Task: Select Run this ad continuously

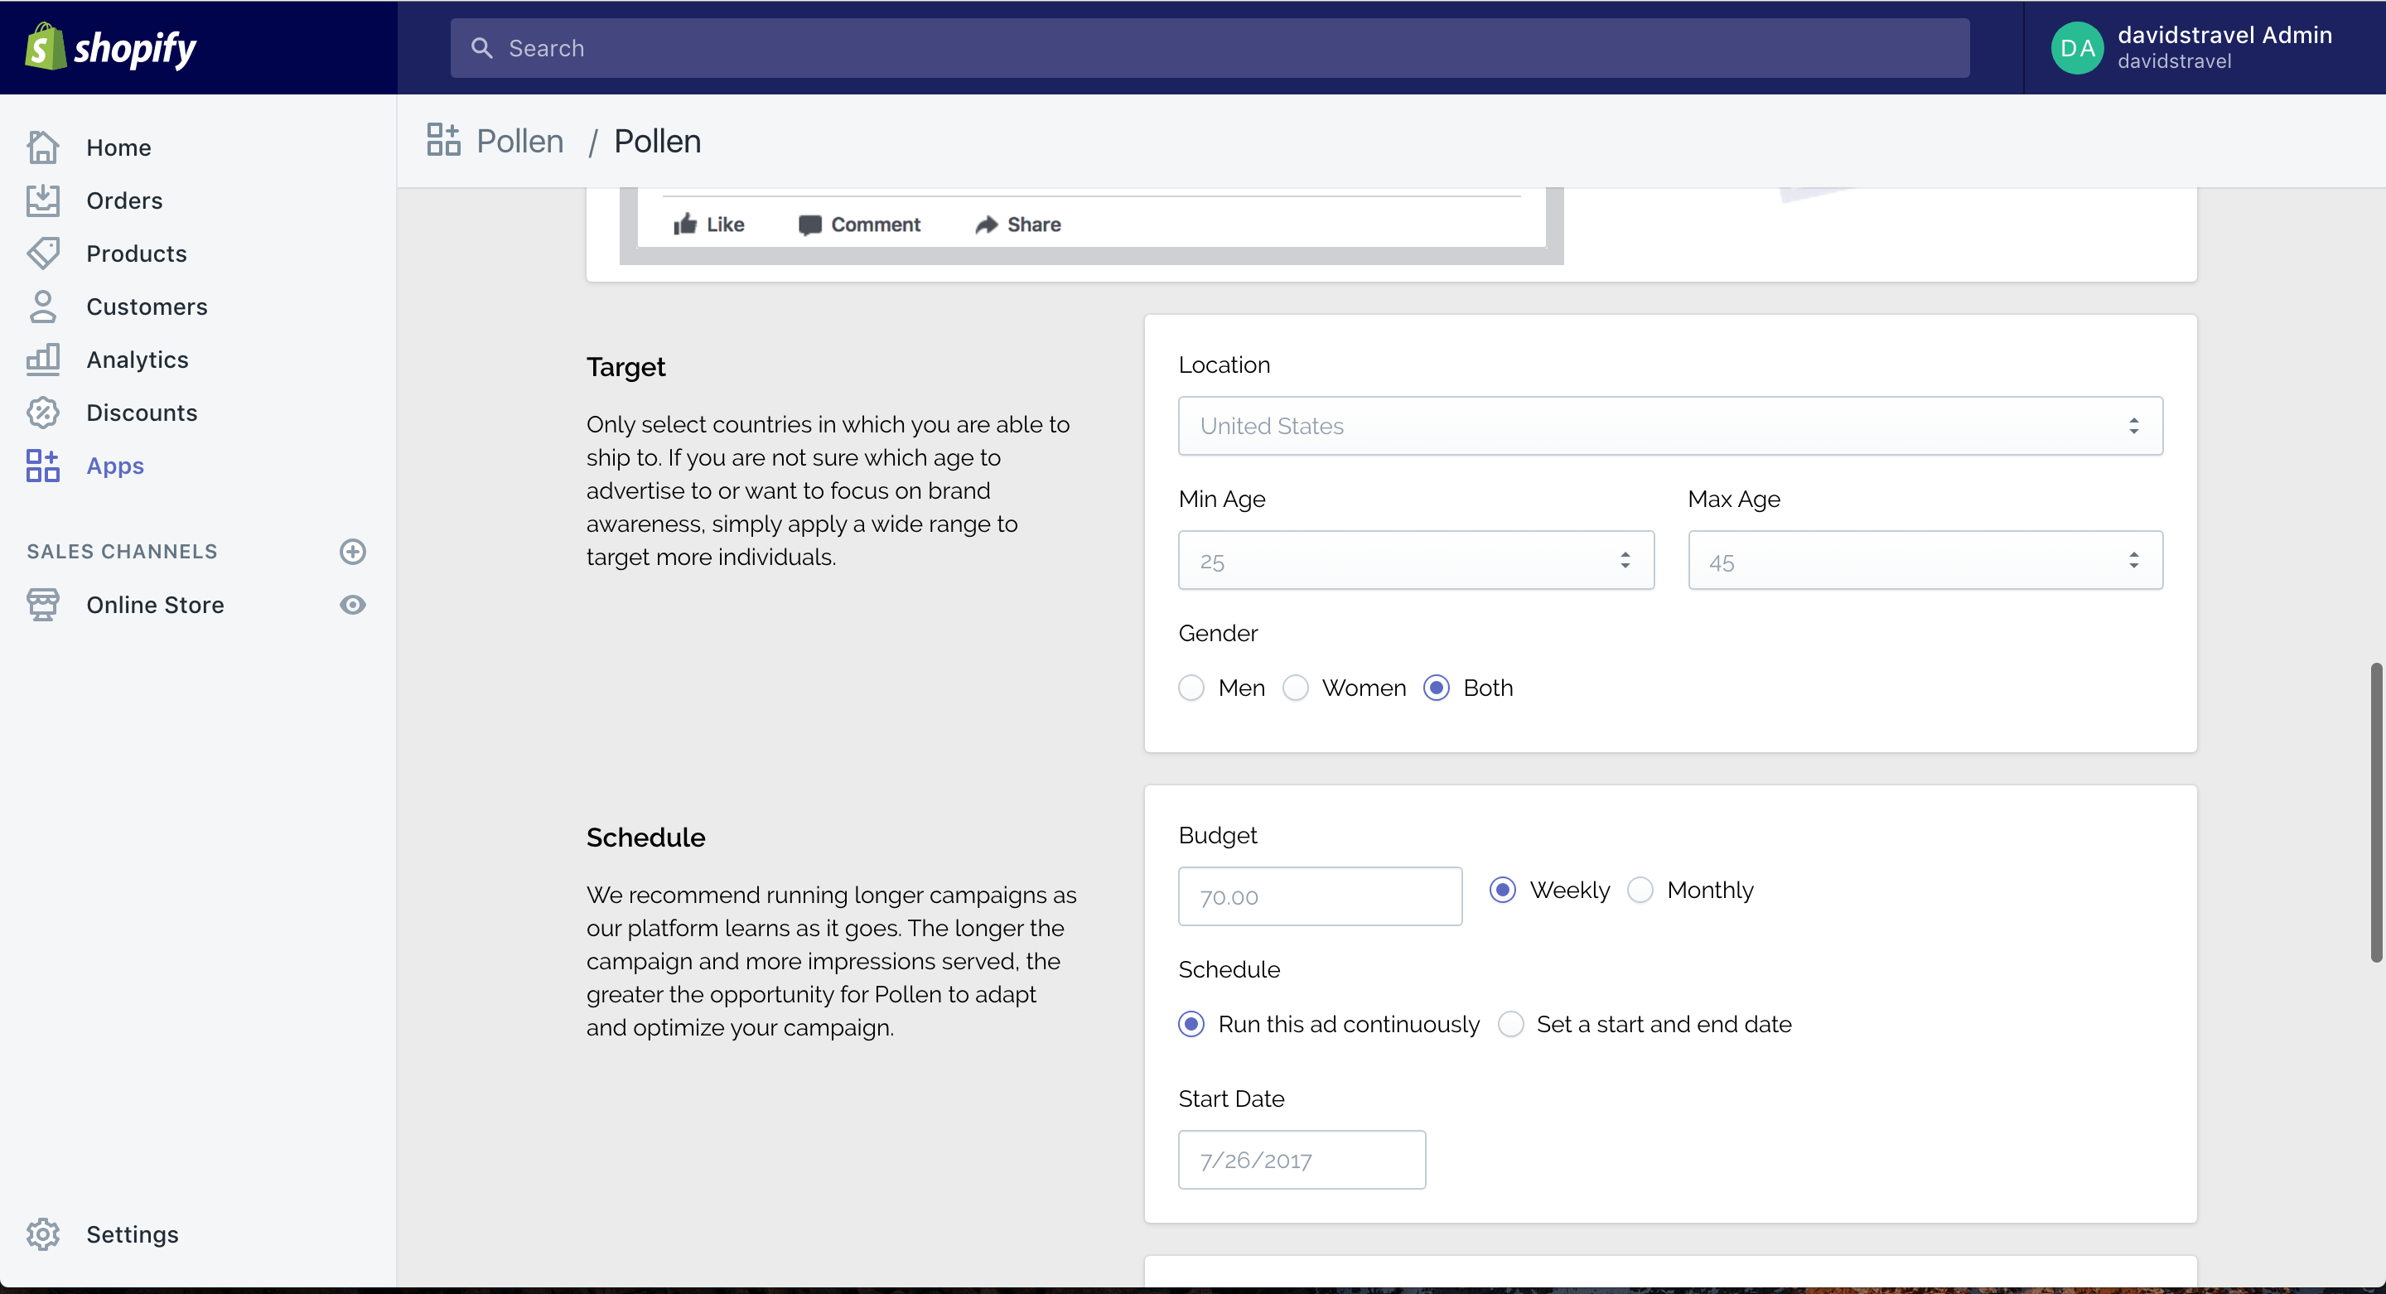Action: pos(1191,1025)
